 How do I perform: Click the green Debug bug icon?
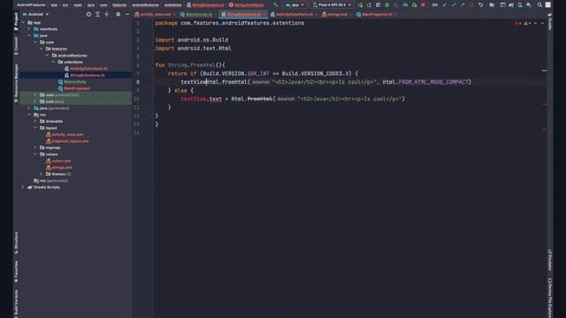387,5
